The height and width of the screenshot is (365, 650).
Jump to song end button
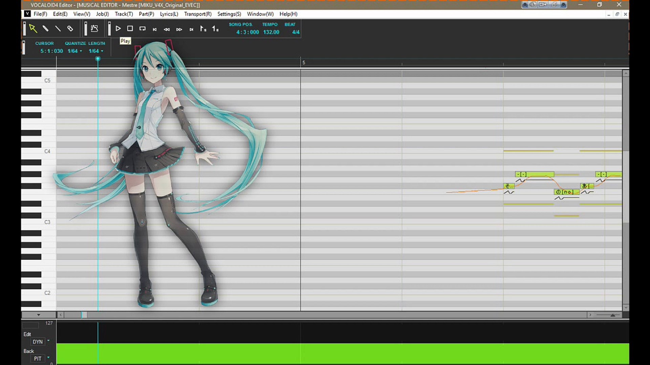click(x=191, y=29)
